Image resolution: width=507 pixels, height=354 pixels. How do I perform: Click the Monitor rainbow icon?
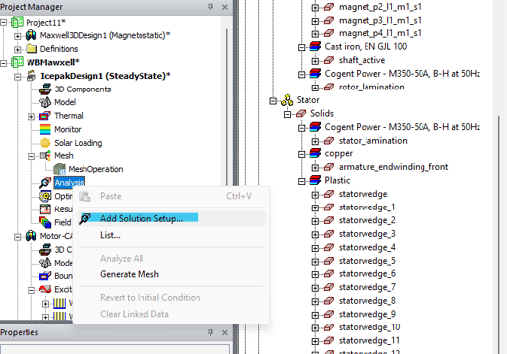click(x=45, y=129)
